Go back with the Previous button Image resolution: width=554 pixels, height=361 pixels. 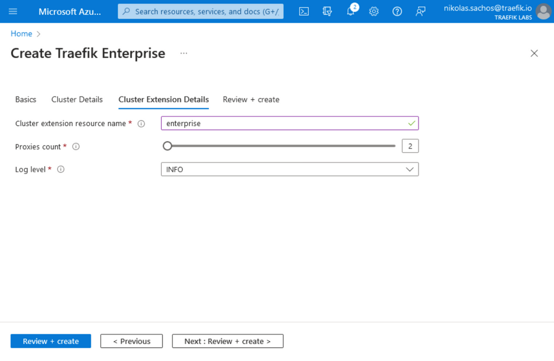coord(131,341)
